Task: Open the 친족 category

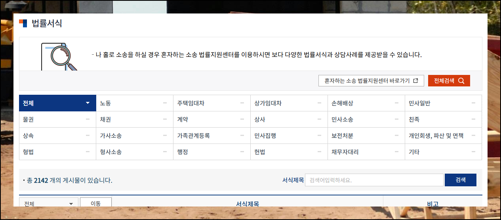Action: click(443, 119)
